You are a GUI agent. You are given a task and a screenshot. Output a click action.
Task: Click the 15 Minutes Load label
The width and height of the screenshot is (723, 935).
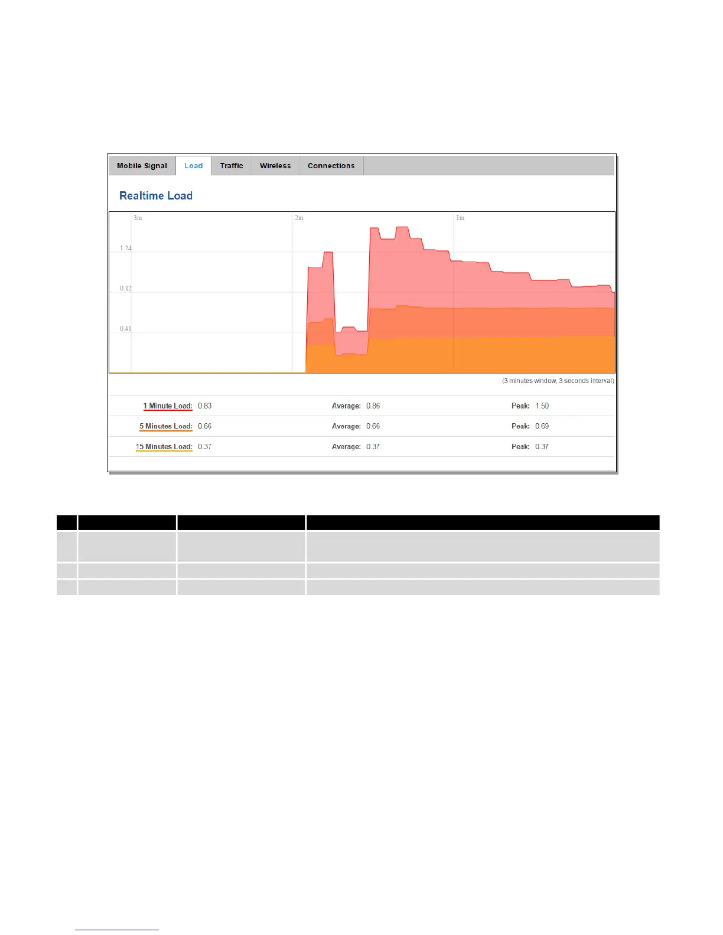click(x=164, y=447)
